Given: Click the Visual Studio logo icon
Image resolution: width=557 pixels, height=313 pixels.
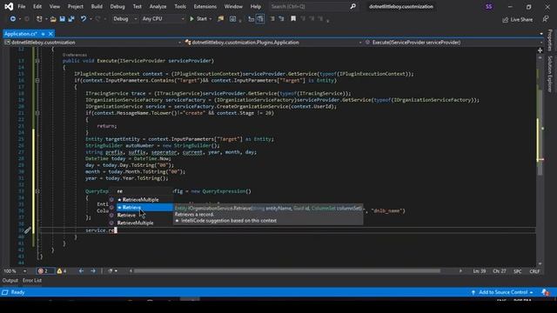Looking at the screenshot, I should (9, 6).
